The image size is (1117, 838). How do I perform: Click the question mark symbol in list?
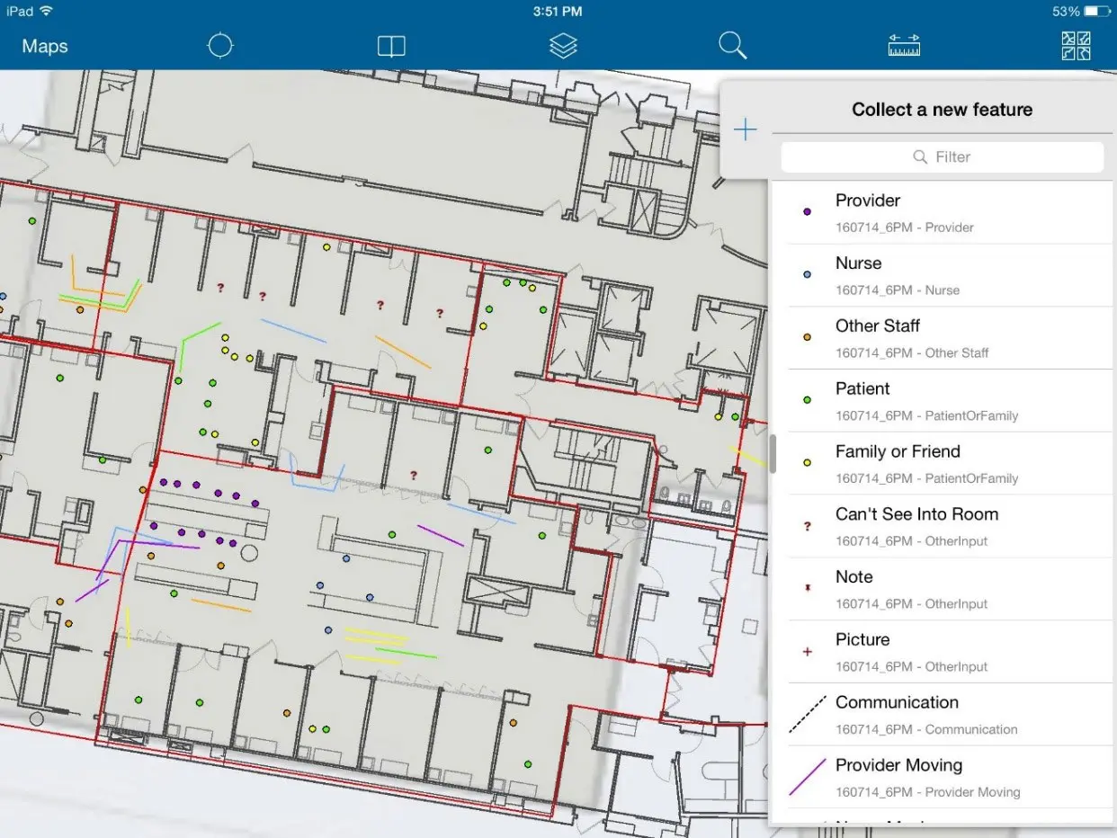coord(807,526)
